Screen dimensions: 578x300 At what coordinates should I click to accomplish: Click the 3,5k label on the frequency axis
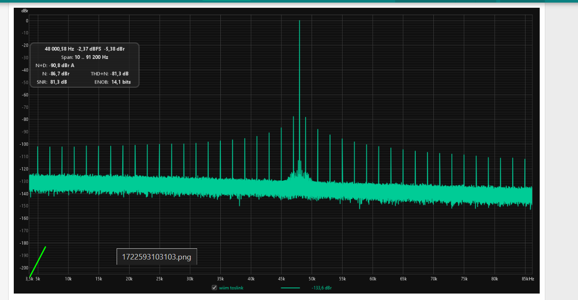29,279
